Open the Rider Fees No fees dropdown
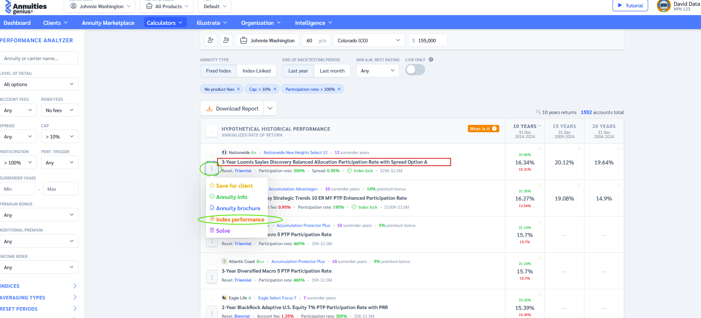This screenshot has width=701, height=318. [59, 110]
